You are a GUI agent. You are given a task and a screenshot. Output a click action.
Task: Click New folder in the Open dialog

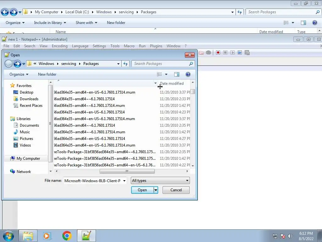pyautogui.click(x=47, y=74)
